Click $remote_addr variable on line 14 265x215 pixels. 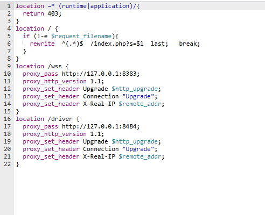click(140, 104)
